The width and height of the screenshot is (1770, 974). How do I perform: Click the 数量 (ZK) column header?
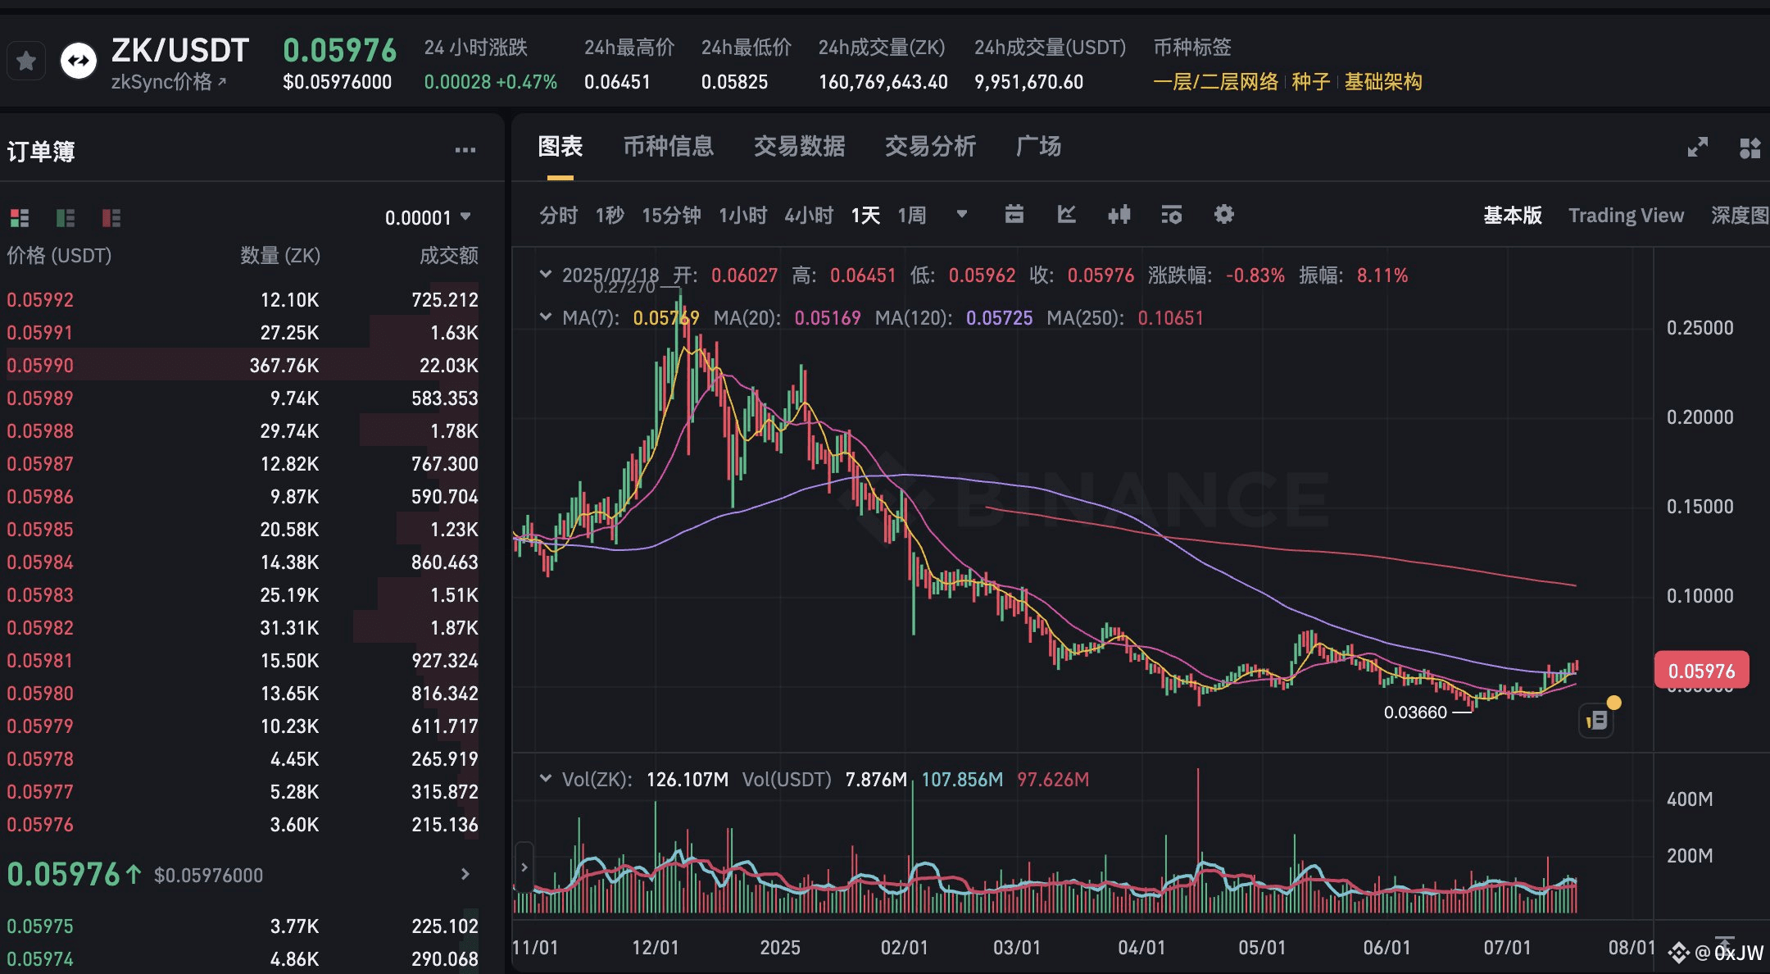[280, 256]
